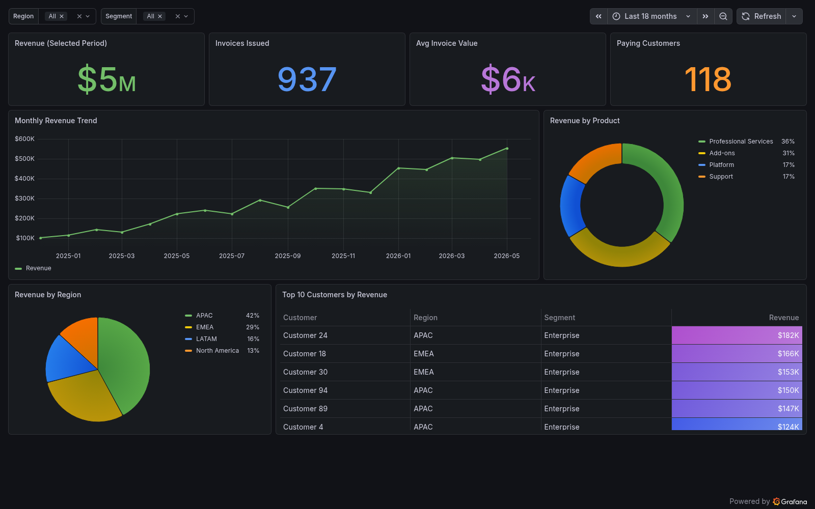Click APAC legend color swatch
Screen dimensions: 815x509
click(188, 316)
